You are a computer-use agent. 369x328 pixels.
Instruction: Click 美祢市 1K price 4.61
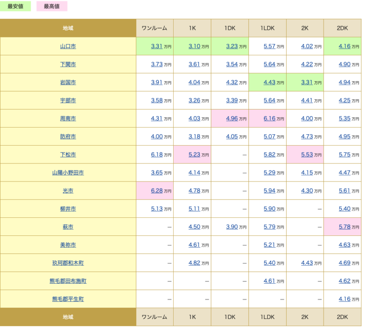[194, 245]
